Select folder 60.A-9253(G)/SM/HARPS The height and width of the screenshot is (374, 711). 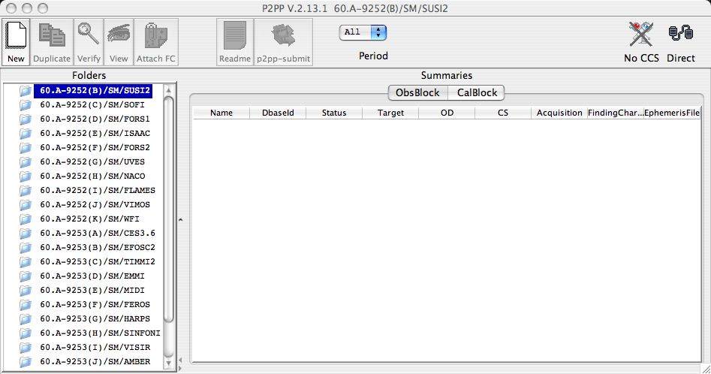pyautogui.click(x=95, y=319)
